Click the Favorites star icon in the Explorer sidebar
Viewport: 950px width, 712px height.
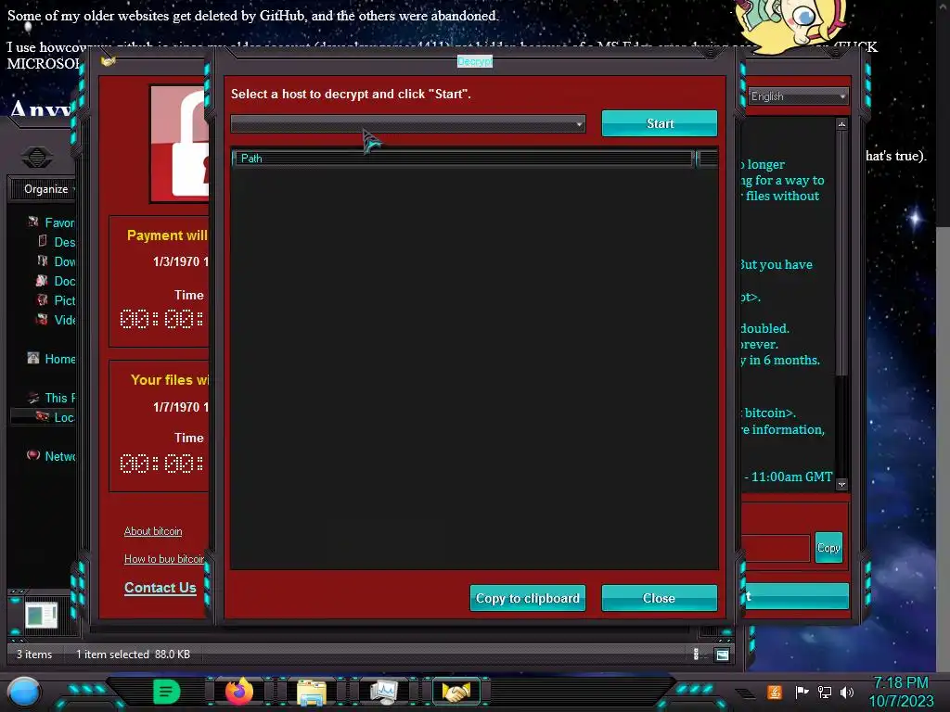coord(33,222)
